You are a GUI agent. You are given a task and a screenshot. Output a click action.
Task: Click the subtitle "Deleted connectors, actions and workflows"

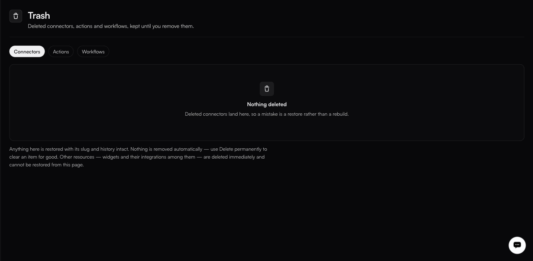tap(111, 26)
